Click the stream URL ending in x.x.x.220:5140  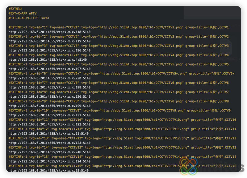click(x=49, y=78)
